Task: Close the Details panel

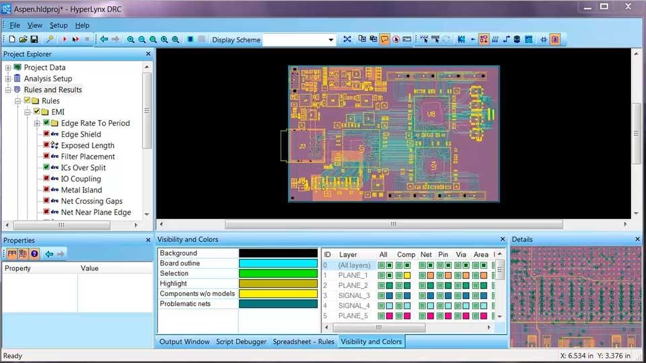Action: coord(637,239)
